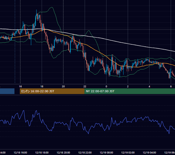Click hour label 16 on upper axis
The height and width of the screenshot is (155, 175).
pyautogui.click(x=20, y=87)
